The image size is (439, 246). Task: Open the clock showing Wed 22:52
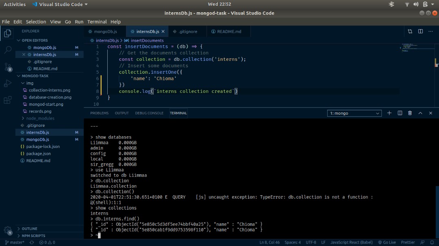click(219, 4)
